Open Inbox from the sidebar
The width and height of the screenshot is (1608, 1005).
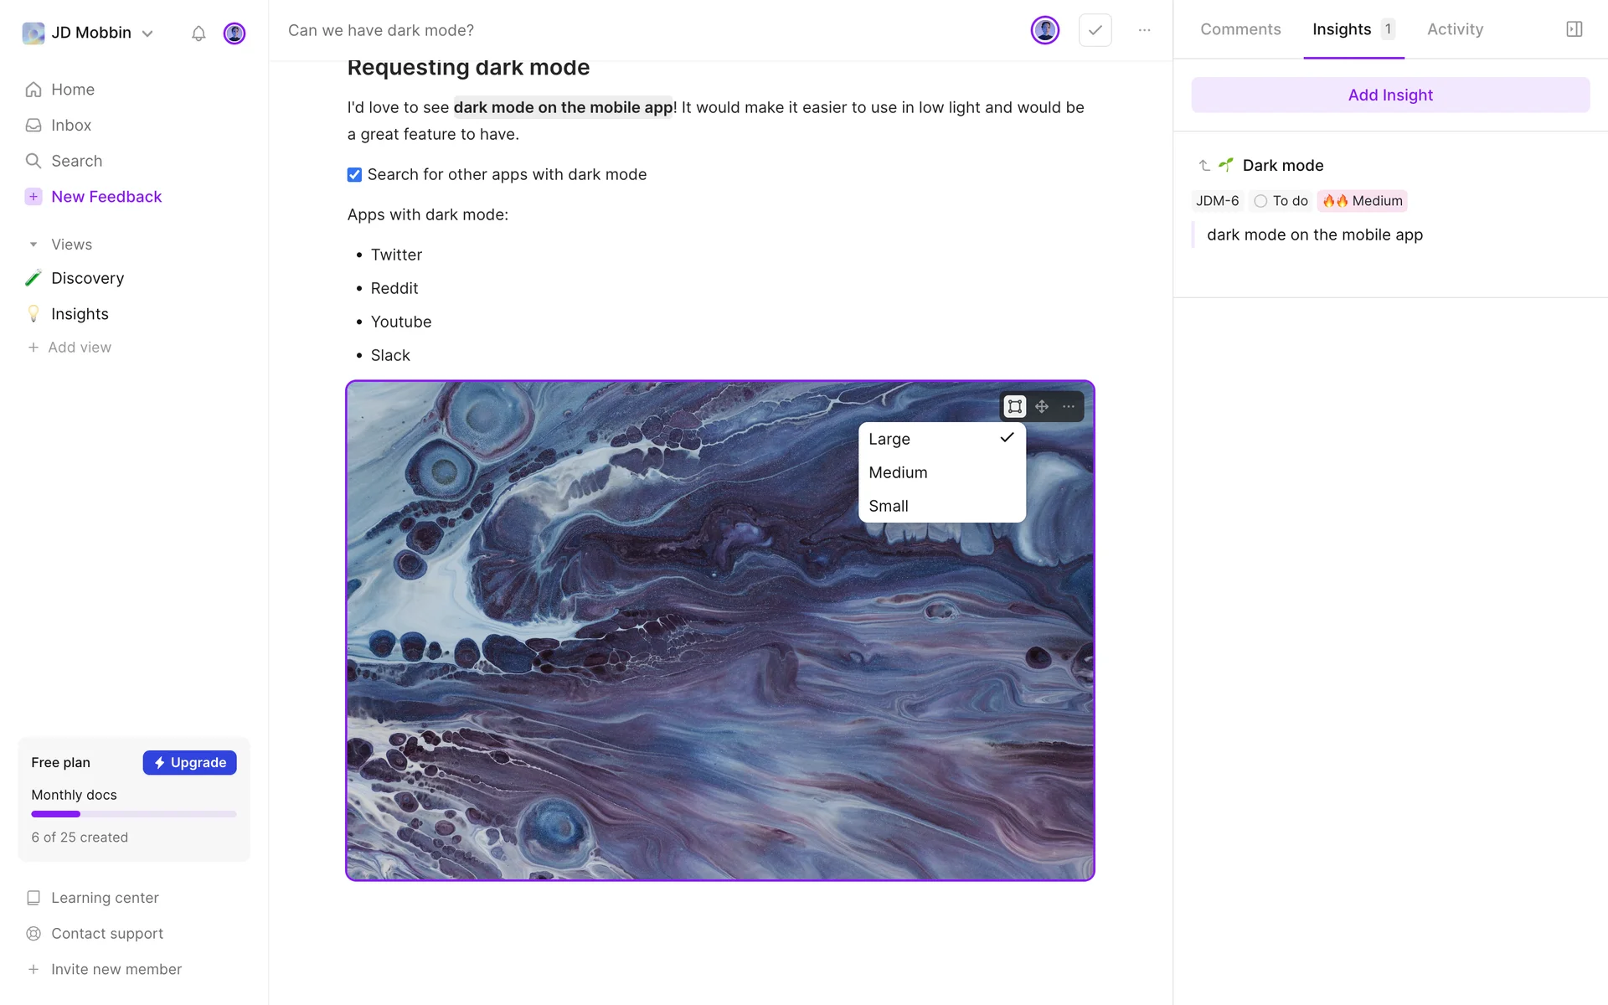[70, 125]
